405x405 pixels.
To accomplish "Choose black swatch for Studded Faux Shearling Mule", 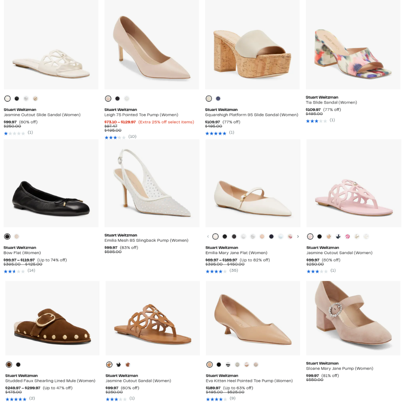I will 18,364.
